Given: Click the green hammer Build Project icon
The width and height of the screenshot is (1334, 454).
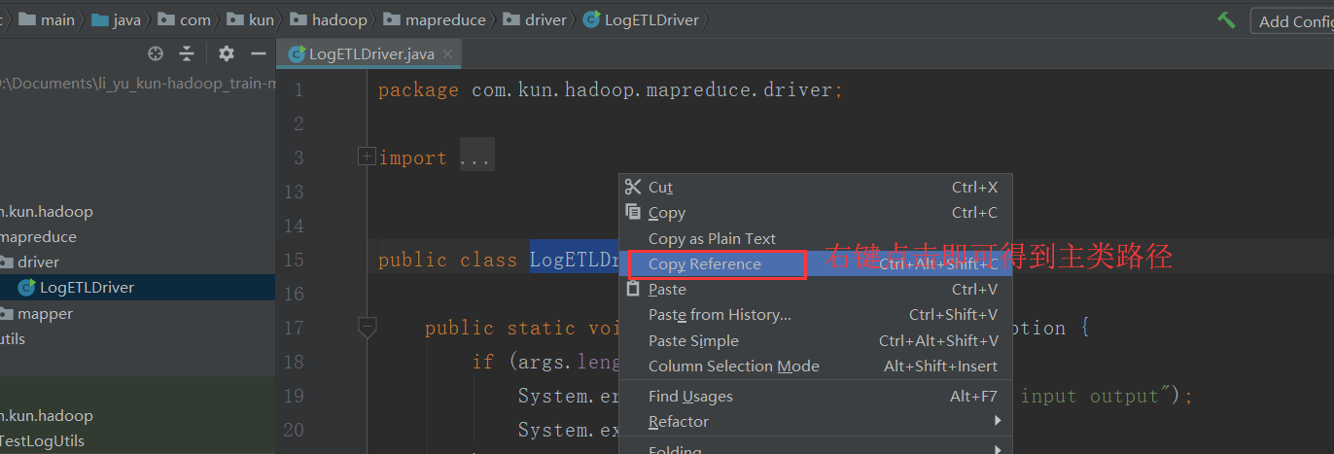Looking at the screenshot, I should [x=1226, y=19].
